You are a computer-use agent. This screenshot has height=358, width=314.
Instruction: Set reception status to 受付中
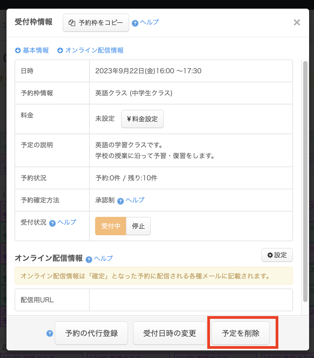[111, 226]
